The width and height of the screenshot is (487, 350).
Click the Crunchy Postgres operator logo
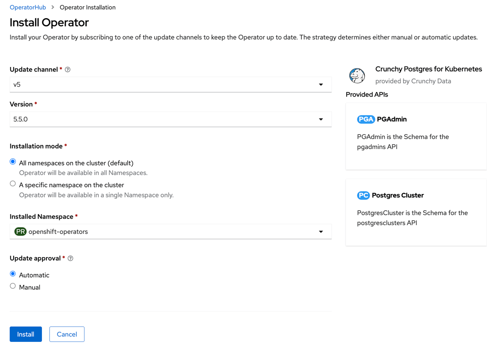point(357,75)
